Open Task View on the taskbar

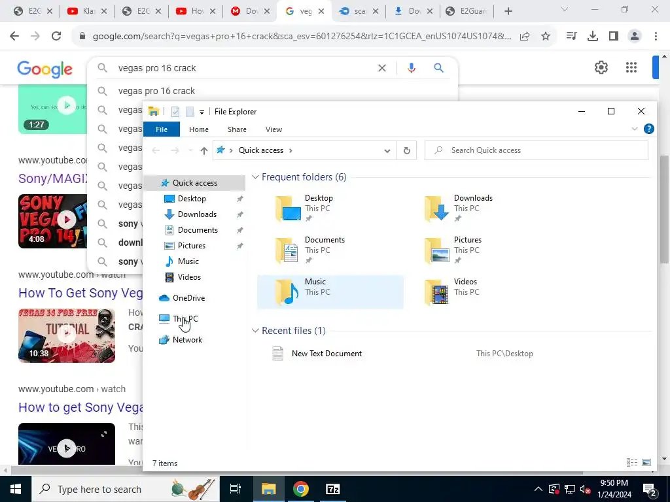tap(236, 489)
